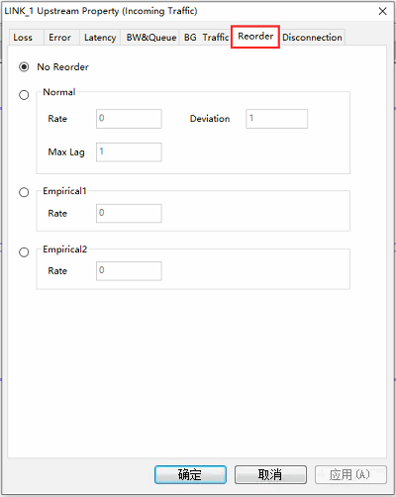Viewport: 396px width, 497px height.
Task: Click the Empirical2 group title
Action: (65, 249)
